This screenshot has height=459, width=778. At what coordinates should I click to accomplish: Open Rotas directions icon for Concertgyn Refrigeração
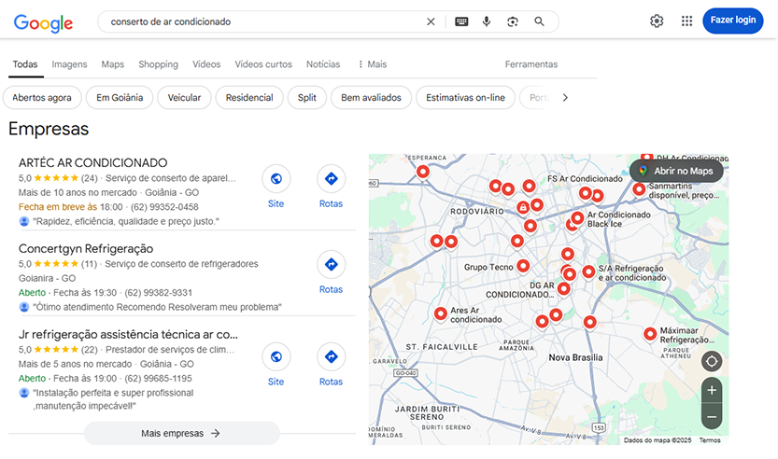pyautogui.click(x=331, y=265)
